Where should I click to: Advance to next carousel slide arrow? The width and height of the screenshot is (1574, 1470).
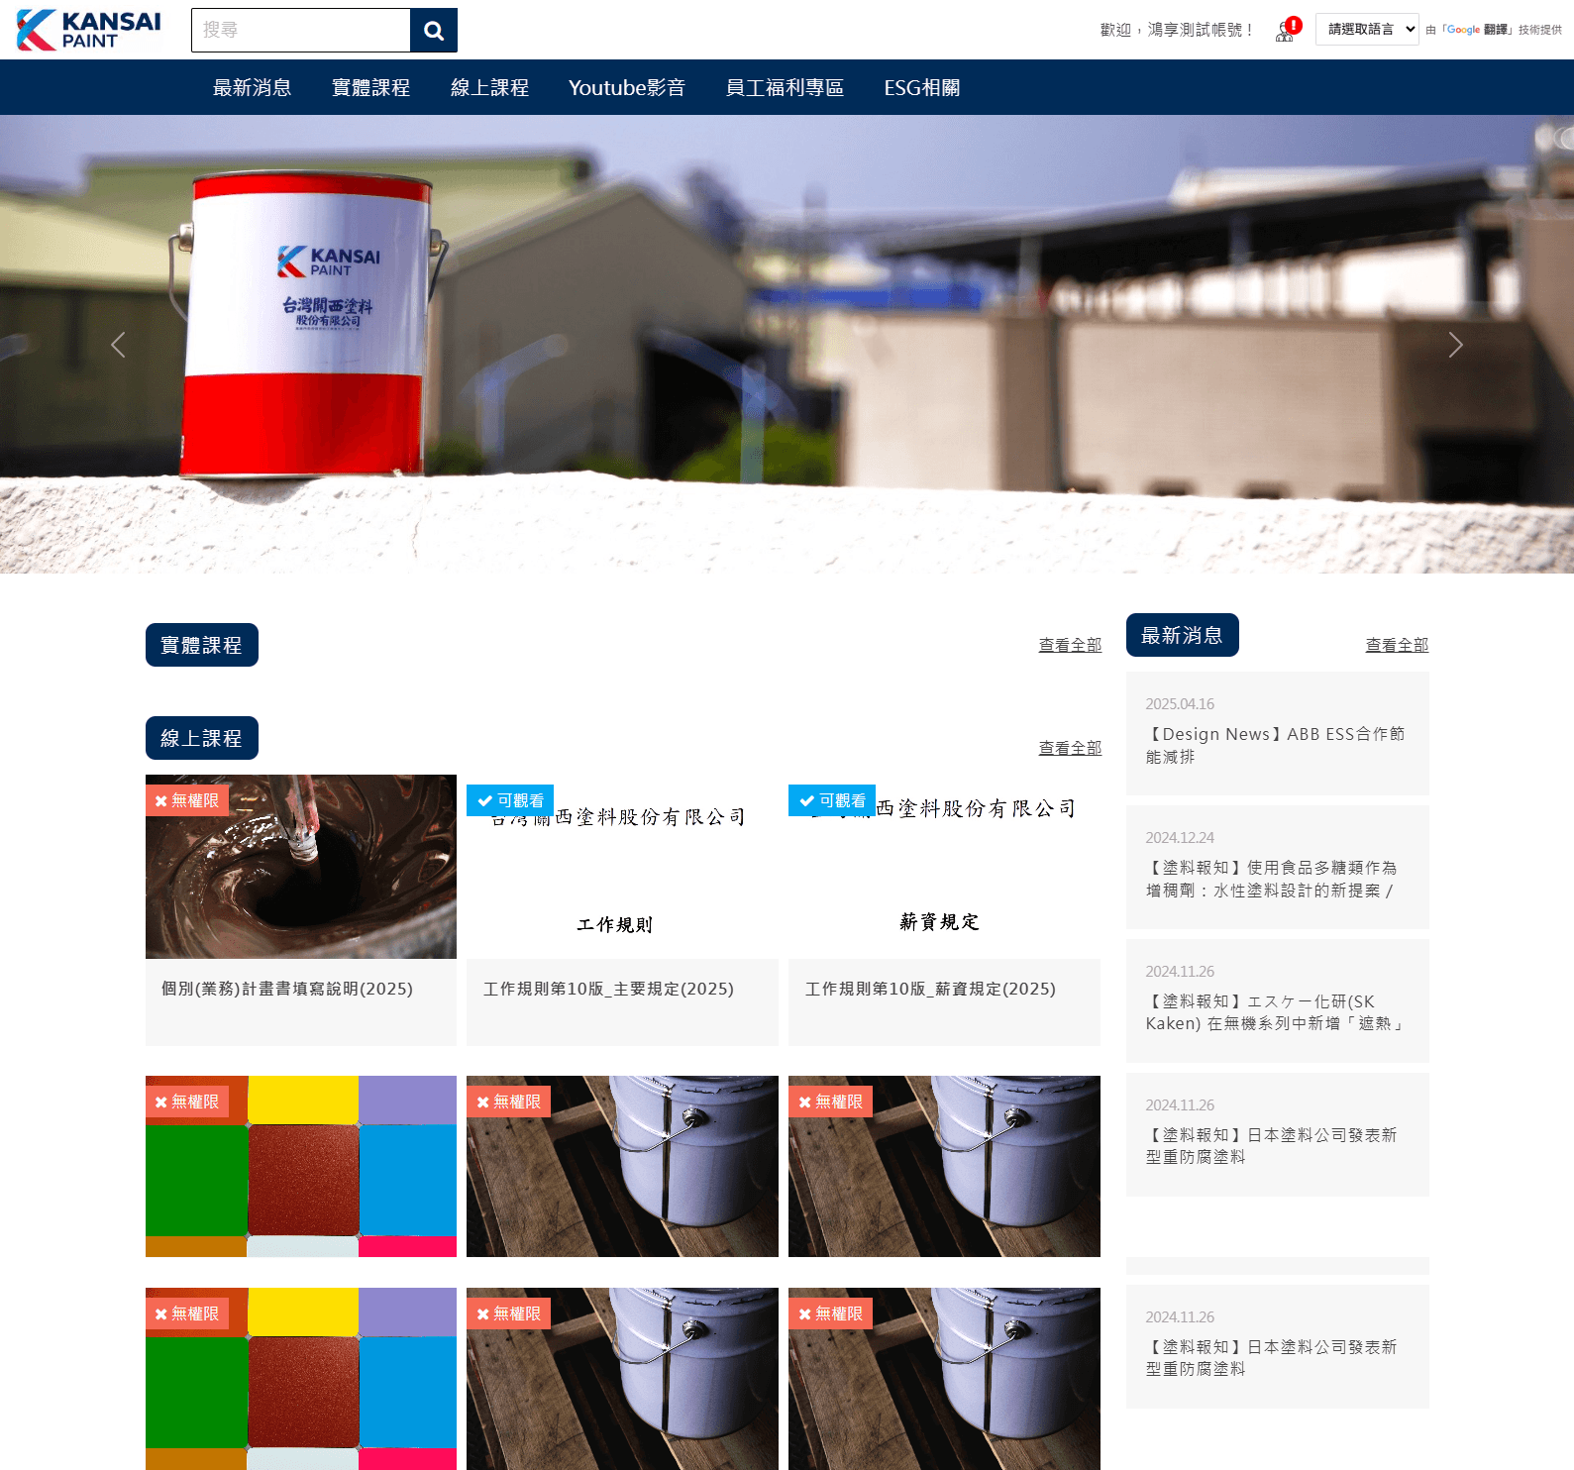coord(1454,345)
